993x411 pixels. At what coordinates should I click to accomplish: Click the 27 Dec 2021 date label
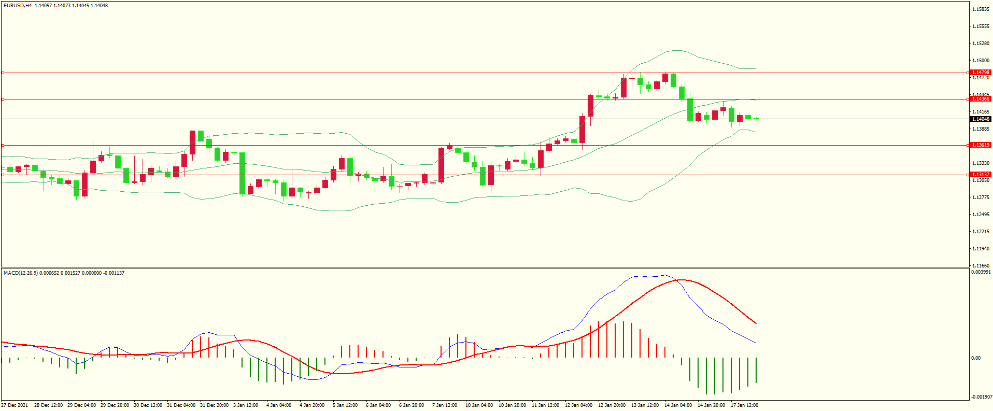(15, 405)
